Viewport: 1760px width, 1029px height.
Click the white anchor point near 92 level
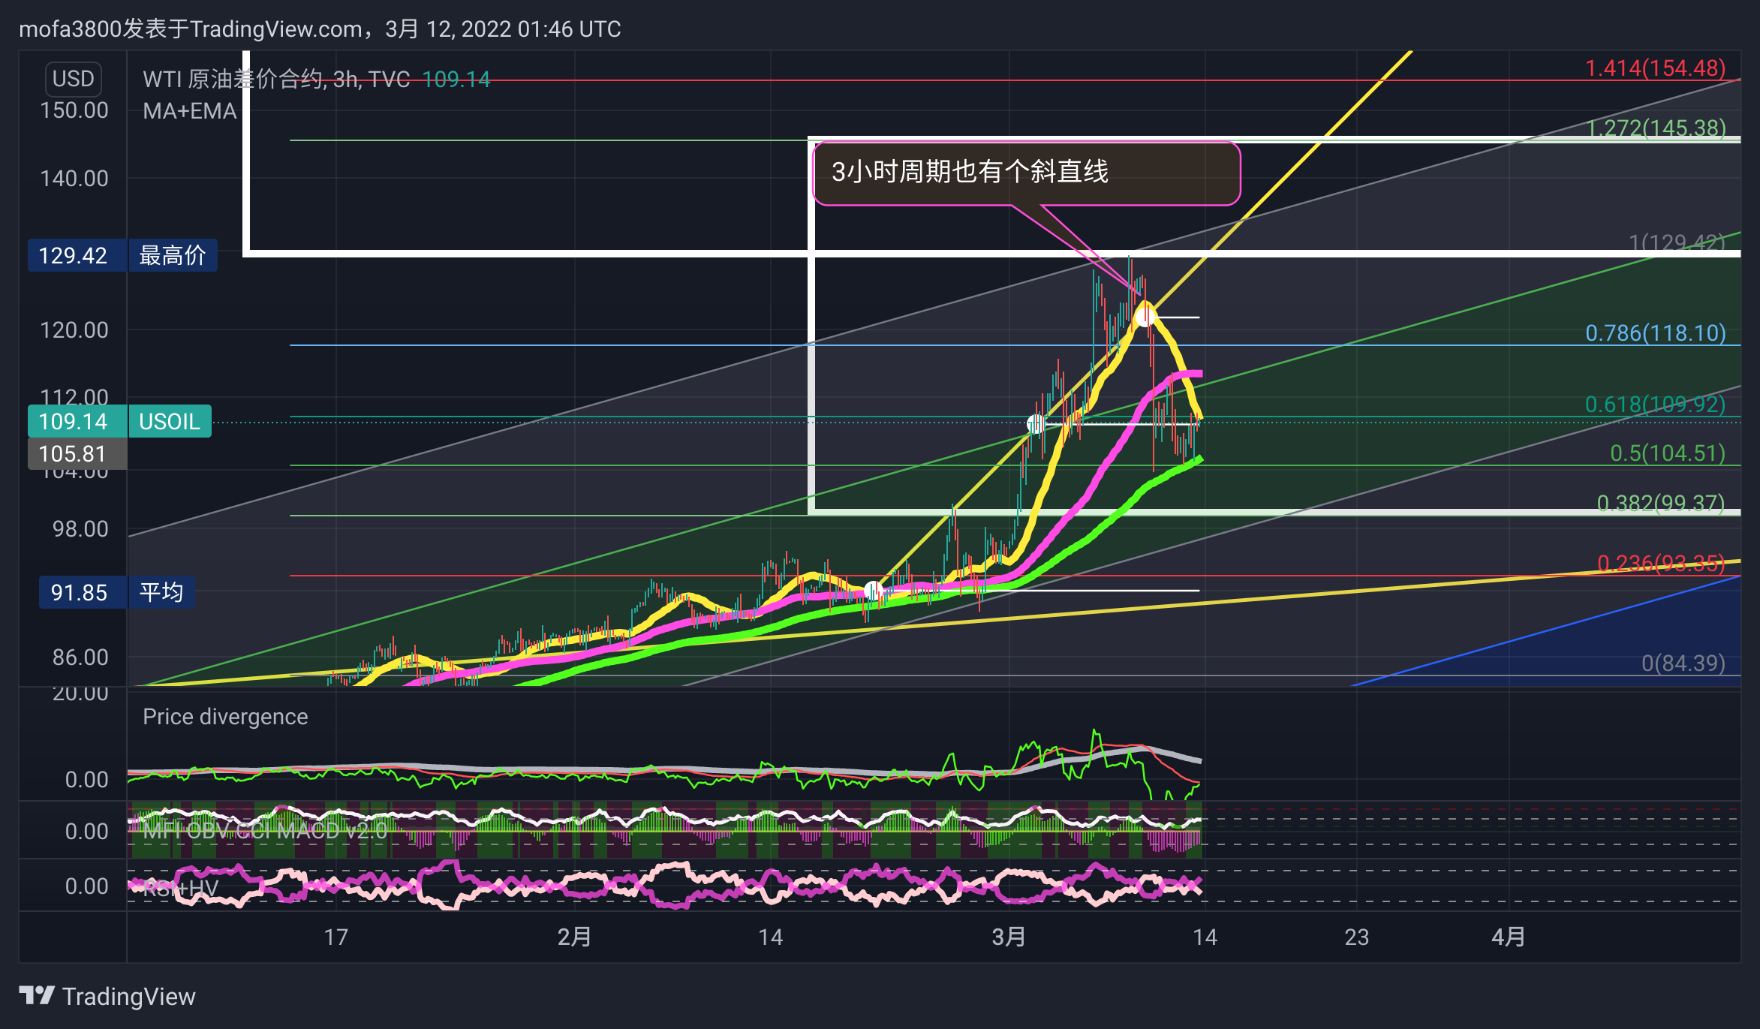click(x=873, y=591)
